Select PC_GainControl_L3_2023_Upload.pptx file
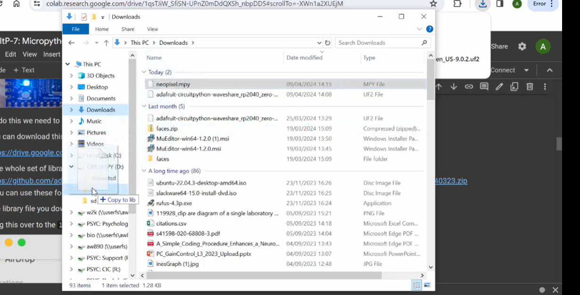This screenshot has height=295, width=580. pos(204,254)
